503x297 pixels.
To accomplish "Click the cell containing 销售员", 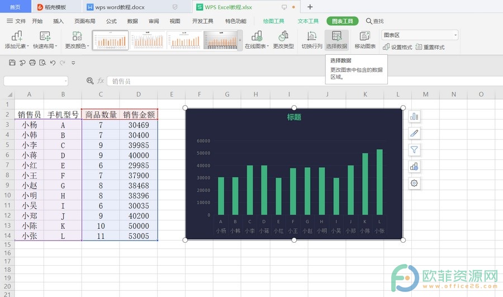I will [x=29, y=115].
